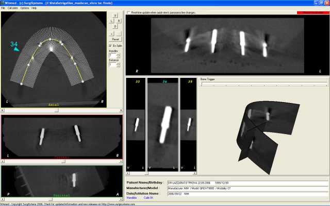Viewport: 330px width, 206px height.
Task: Enable realtime update on panorama line change
Action: (x=128, y=12)
